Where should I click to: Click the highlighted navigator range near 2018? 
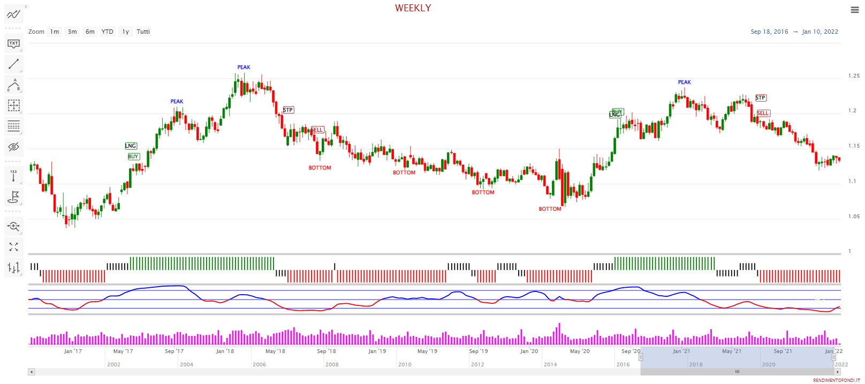[737, 357]
